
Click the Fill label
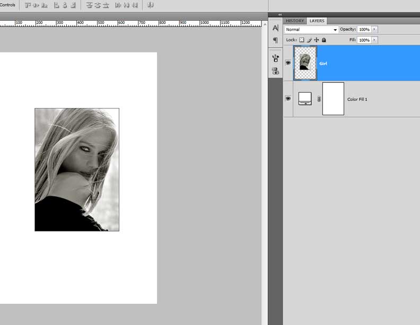tap(353, 40)
